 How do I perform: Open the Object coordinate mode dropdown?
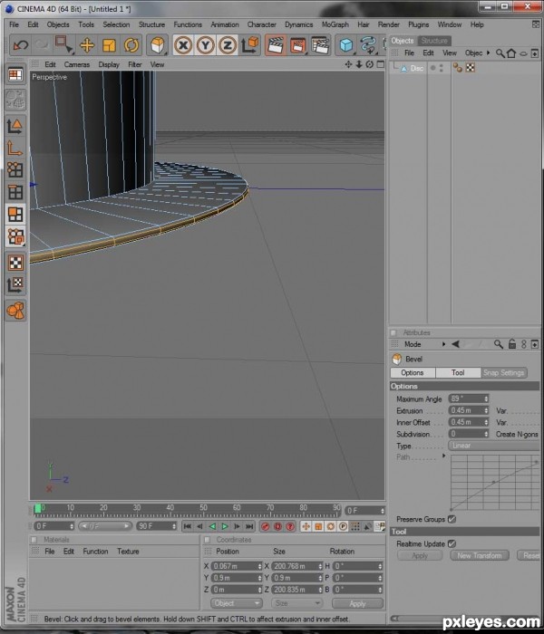click(x=237, y=603)
